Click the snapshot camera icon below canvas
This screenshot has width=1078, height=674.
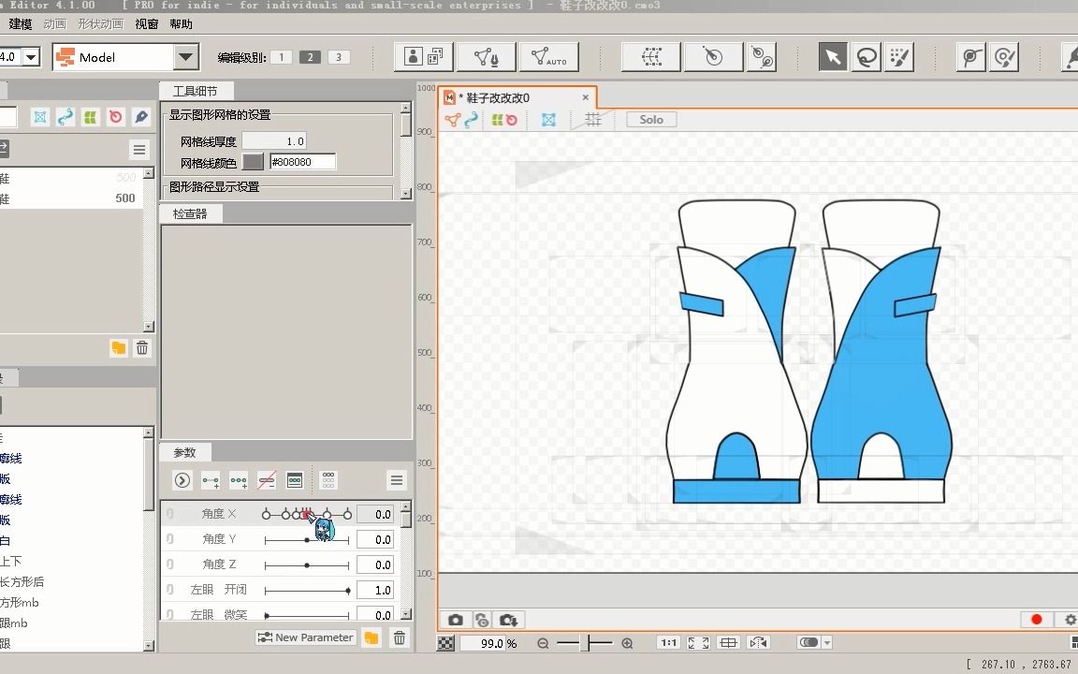point(455,620)
